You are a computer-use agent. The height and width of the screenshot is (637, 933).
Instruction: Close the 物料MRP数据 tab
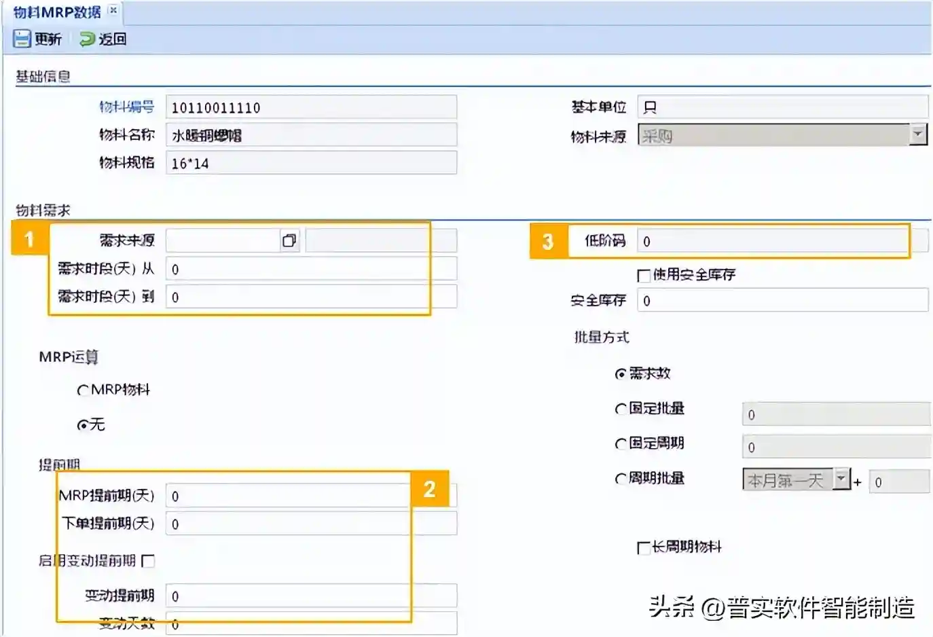pyautogui.click(x=113, y=10)
